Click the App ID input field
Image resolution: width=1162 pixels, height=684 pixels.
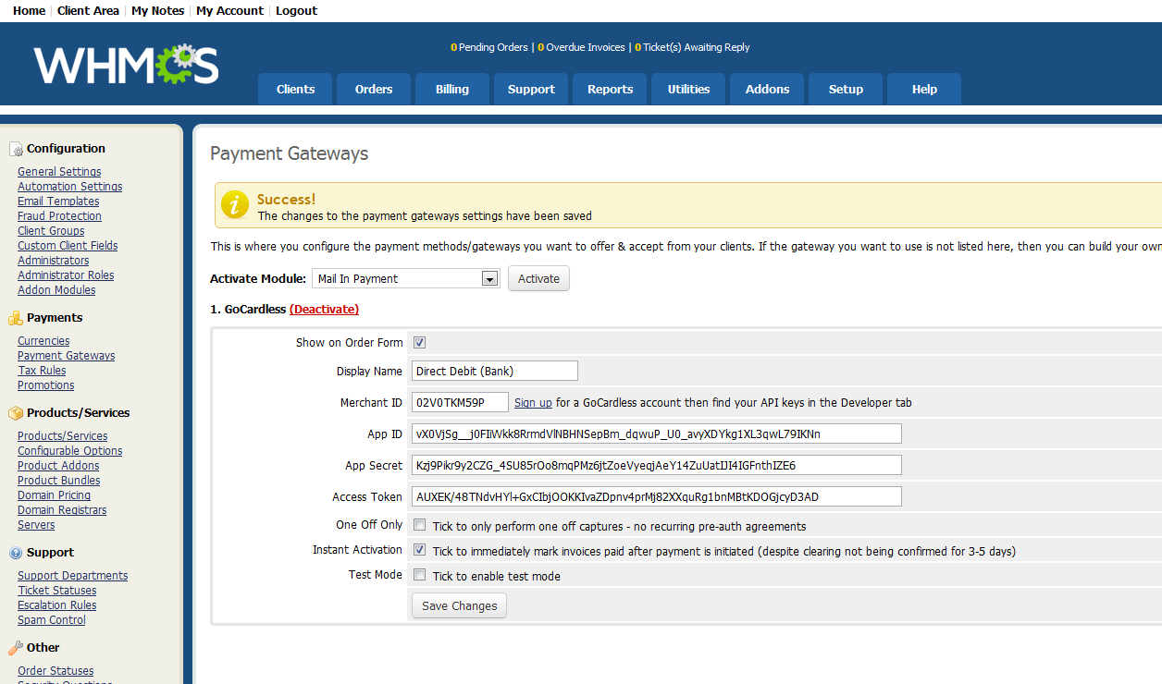tap(657, 434)
